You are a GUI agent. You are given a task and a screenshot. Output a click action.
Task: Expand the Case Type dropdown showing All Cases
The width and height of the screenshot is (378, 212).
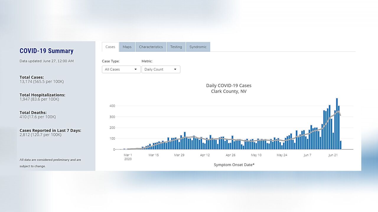click(x=121, y=69)
